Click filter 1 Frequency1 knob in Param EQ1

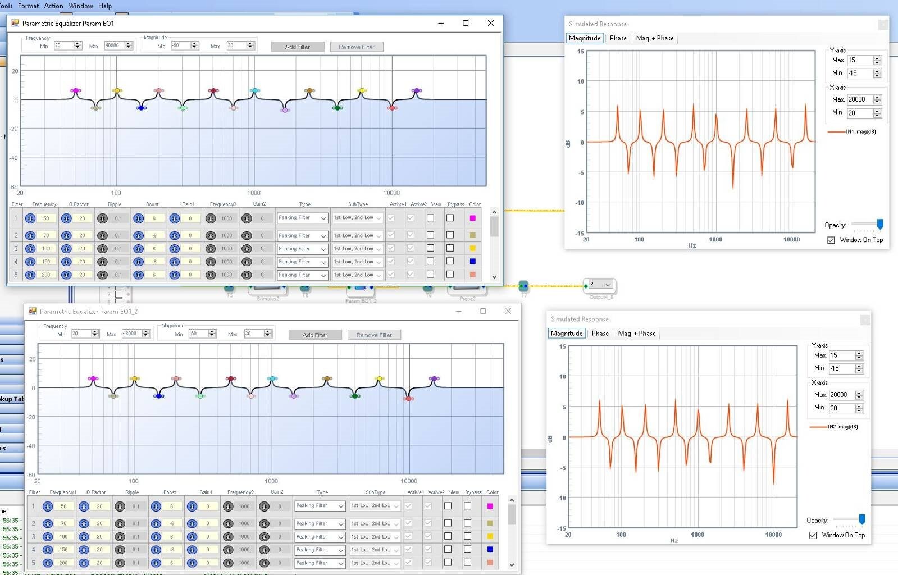tap(30, 218)
